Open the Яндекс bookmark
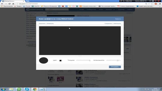 [x=18, y=6]
